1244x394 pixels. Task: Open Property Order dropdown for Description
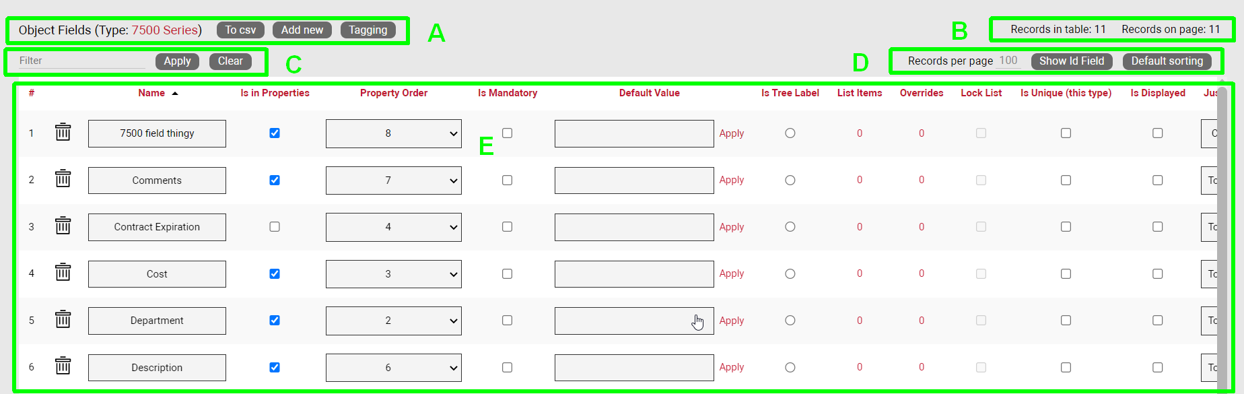coord(394,368)
